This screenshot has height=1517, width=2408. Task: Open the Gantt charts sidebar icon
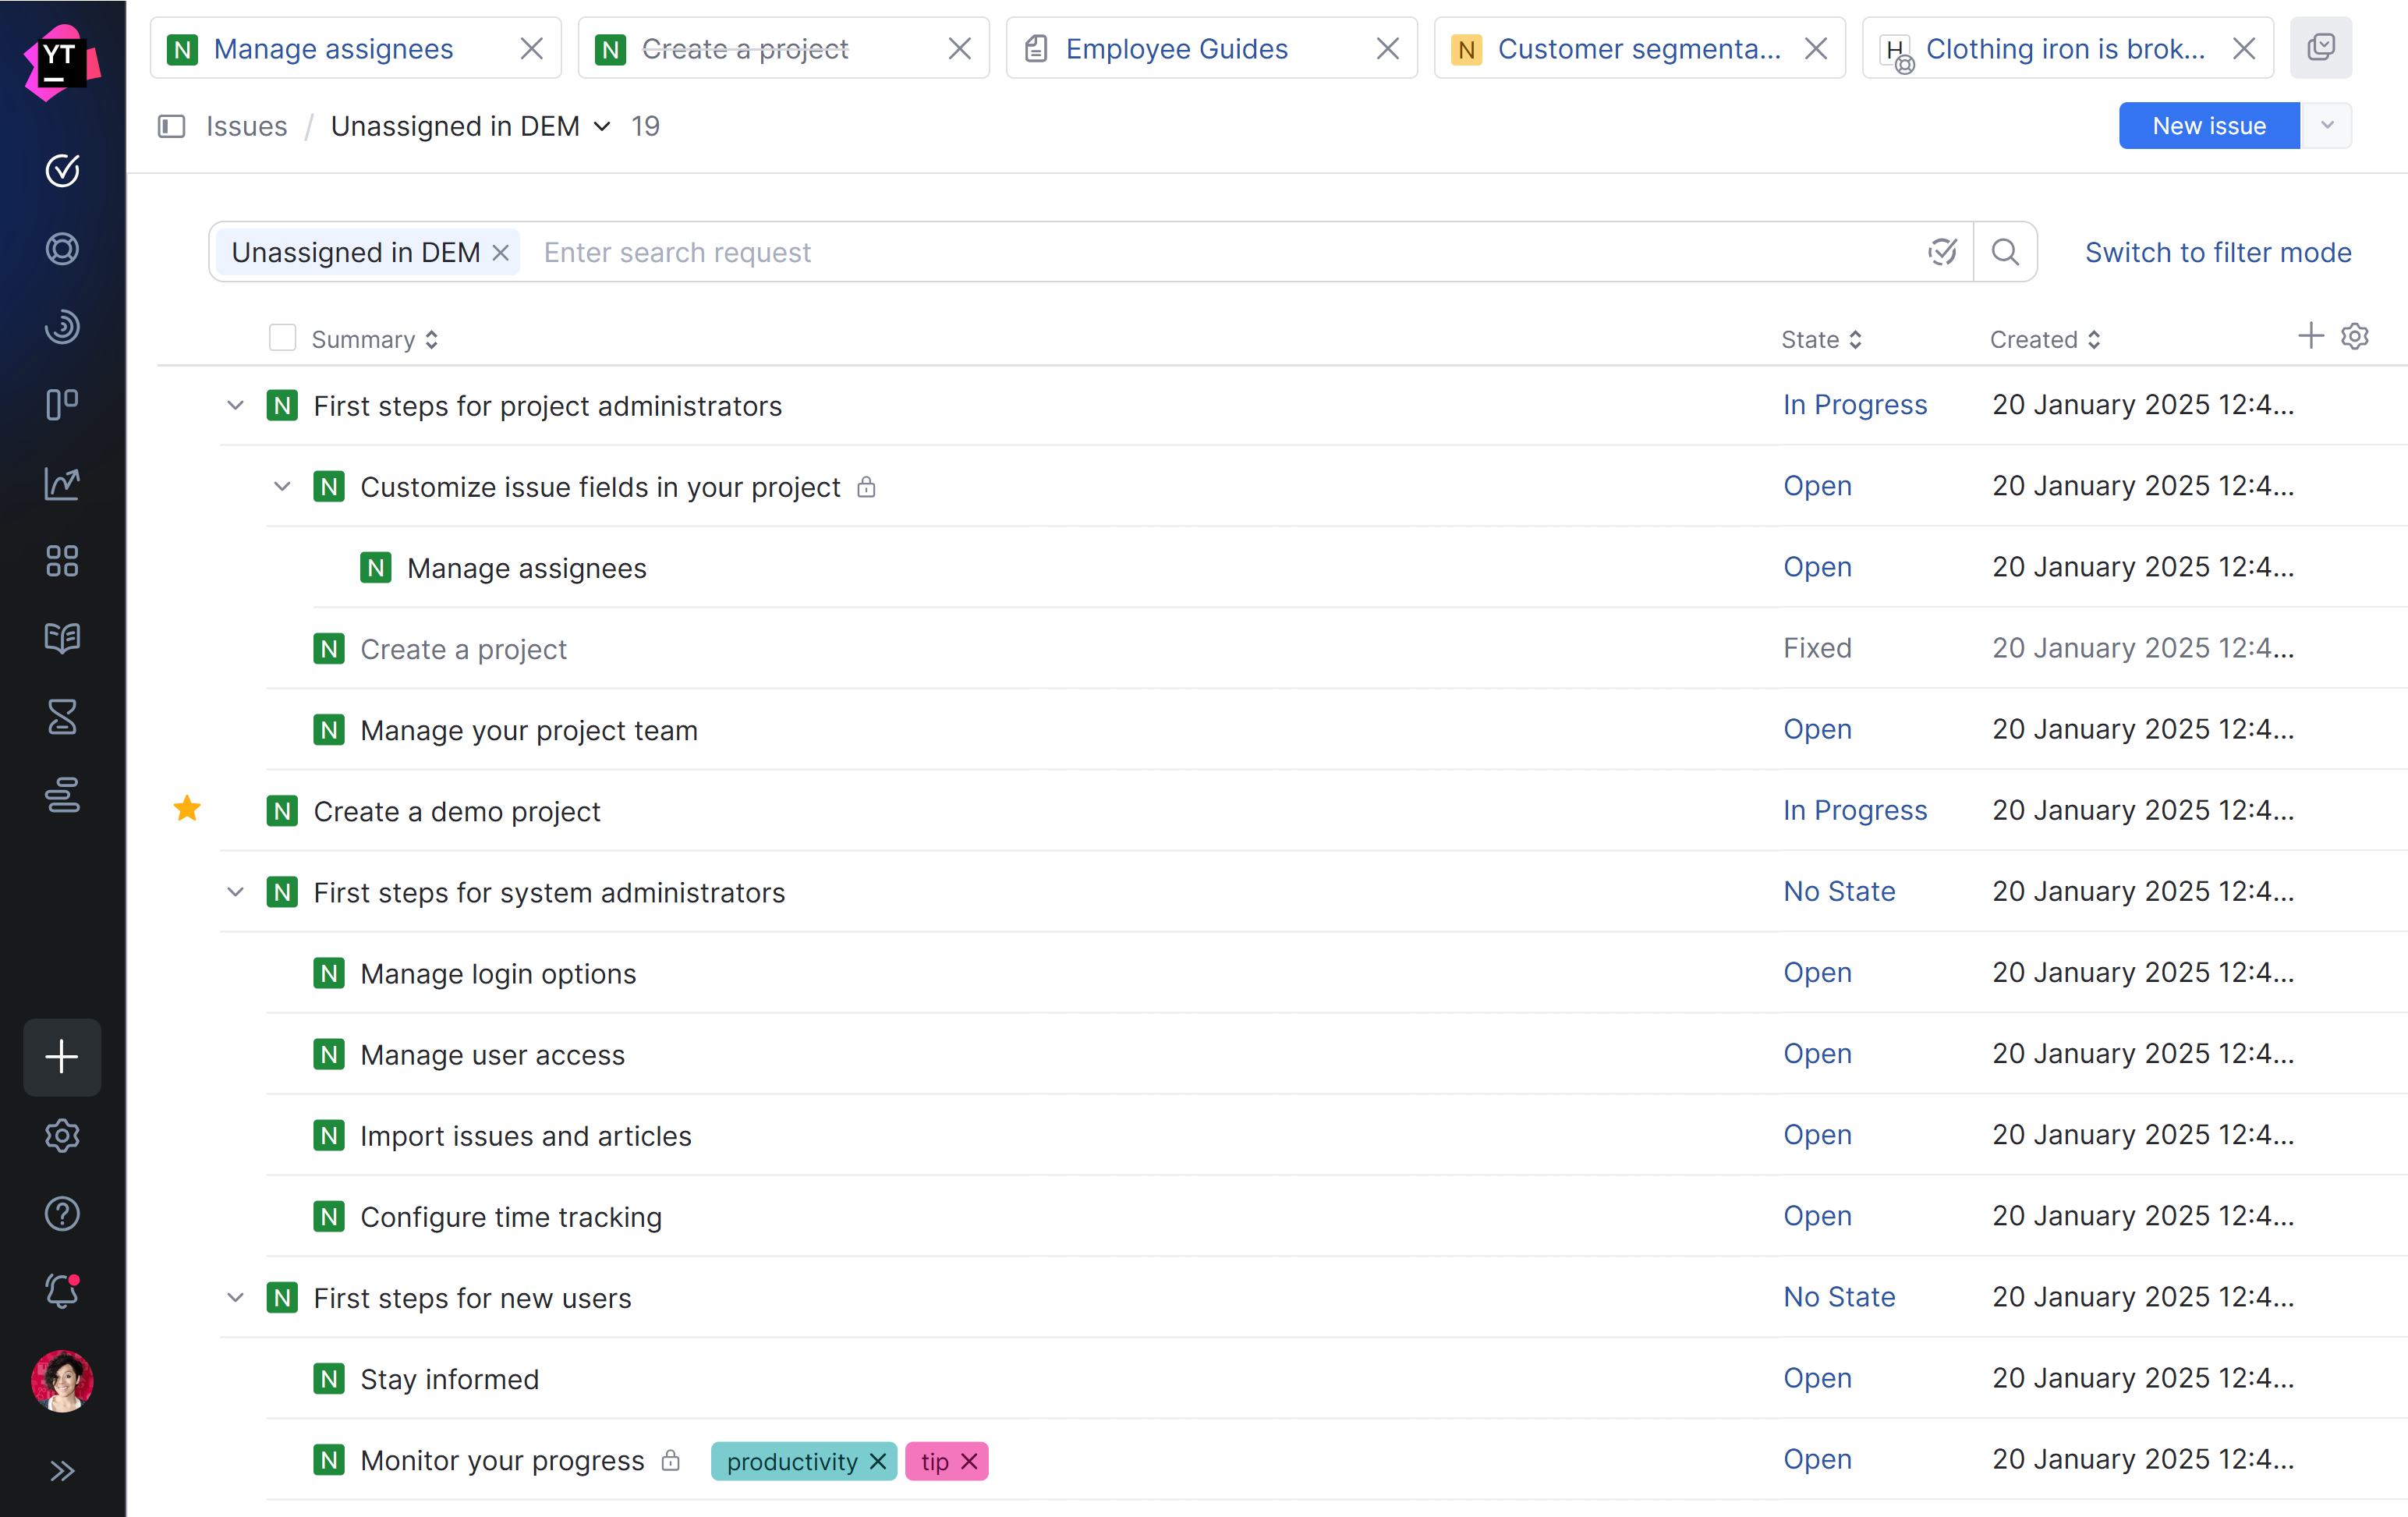62,795
